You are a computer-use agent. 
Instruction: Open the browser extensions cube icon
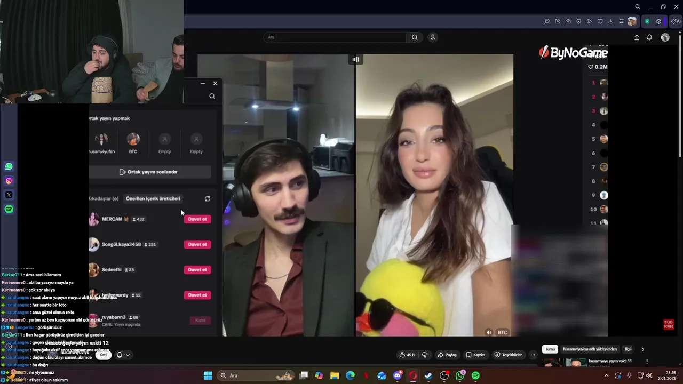point(659,21)
